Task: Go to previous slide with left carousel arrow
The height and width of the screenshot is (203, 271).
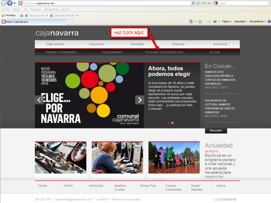Action: (x=39, y=100)
